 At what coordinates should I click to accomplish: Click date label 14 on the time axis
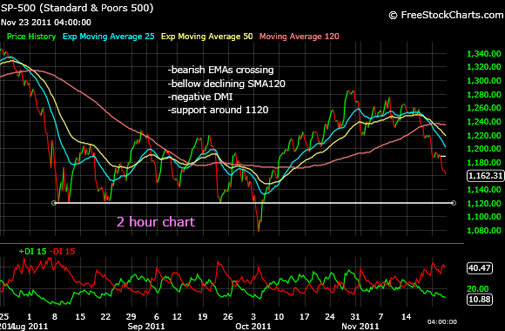[407, 317]
